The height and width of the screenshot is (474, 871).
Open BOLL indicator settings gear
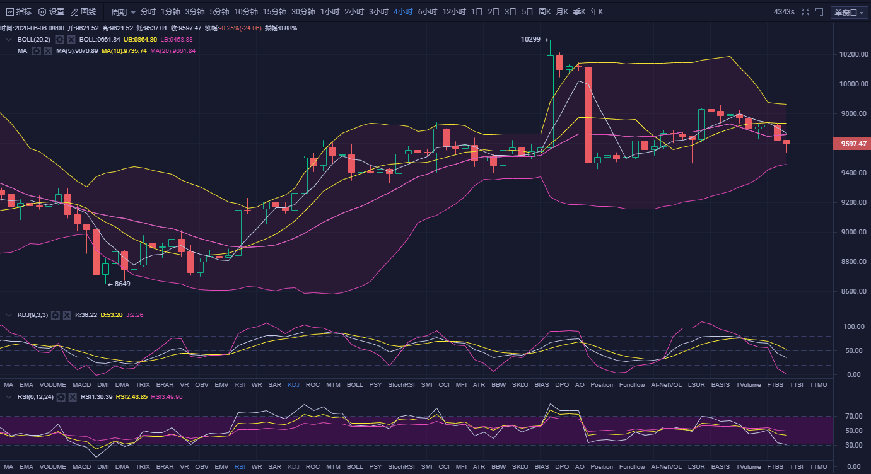[60, 40]
